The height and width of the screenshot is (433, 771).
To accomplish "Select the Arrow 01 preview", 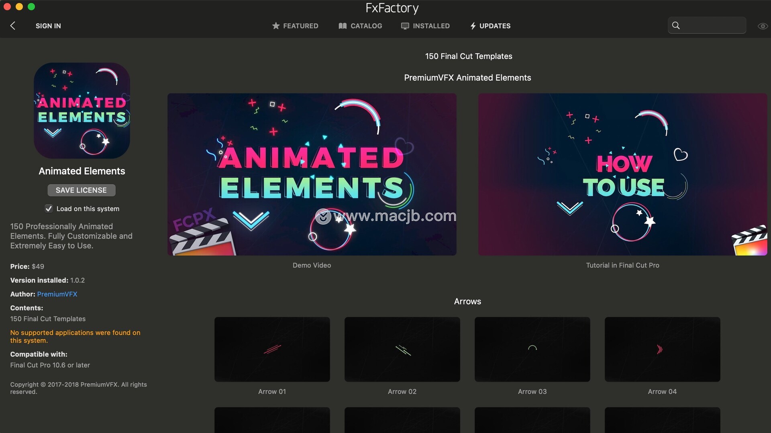I will [x=272, y=349].
